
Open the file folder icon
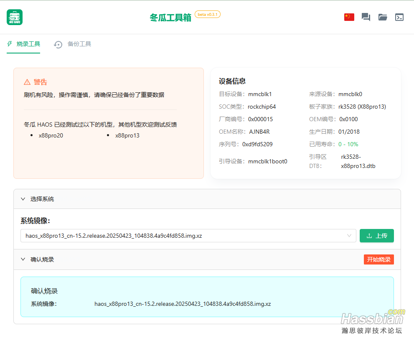pyautogui.click(x=383, y=17)
